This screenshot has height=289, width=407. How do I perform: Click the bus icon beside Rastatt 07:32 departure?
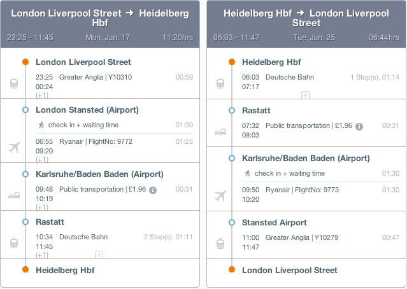coord(220,132)
